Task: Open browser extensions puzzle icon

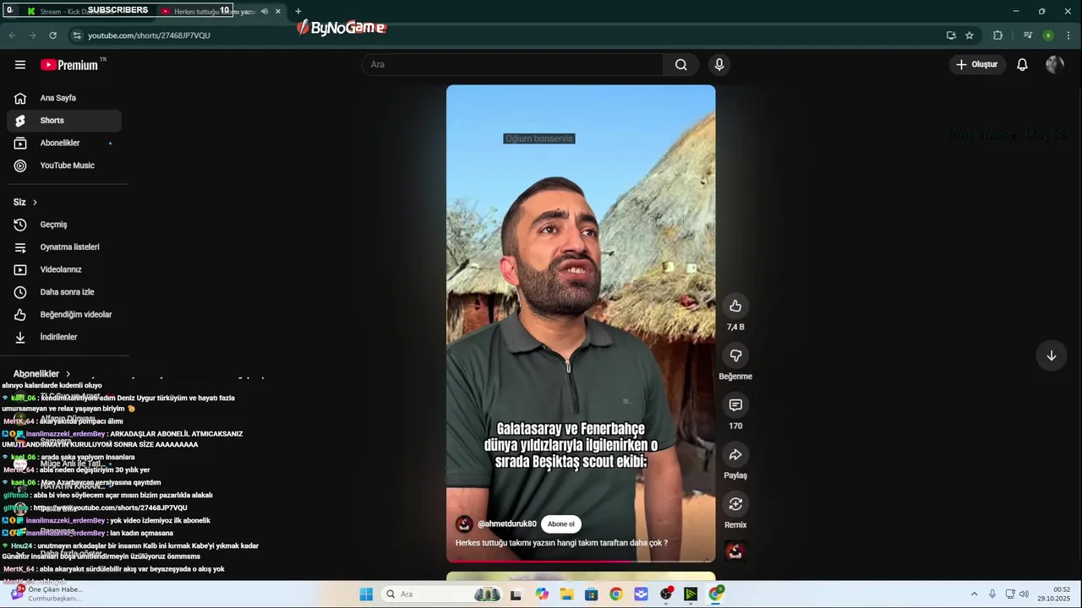Action: 997,35
